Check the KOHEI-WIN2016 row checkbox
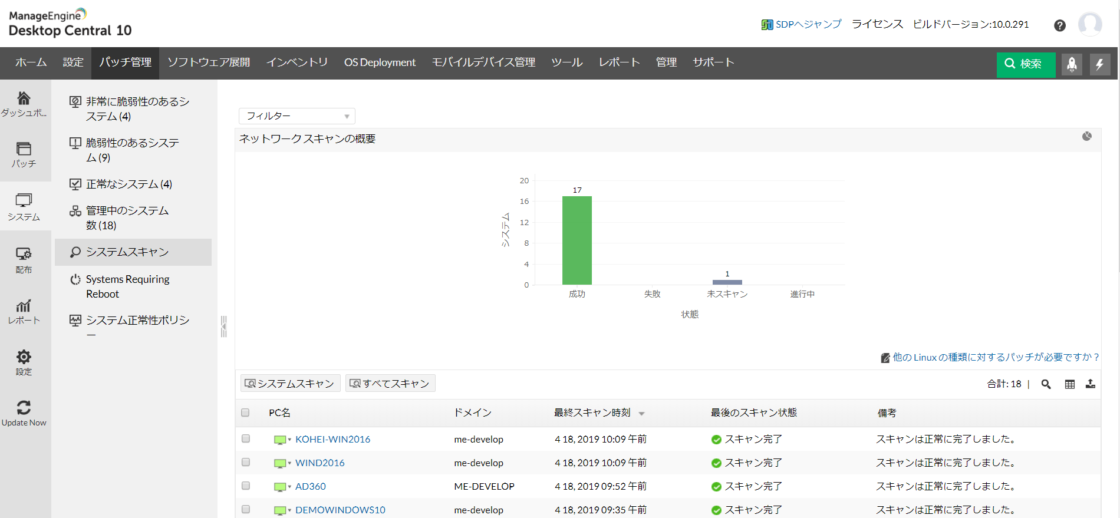 246,438
